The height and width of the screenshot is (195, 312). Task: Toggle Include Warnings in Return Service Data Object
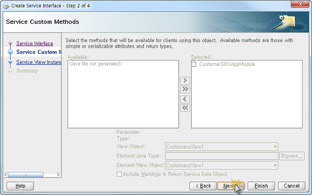coord(119,174)
